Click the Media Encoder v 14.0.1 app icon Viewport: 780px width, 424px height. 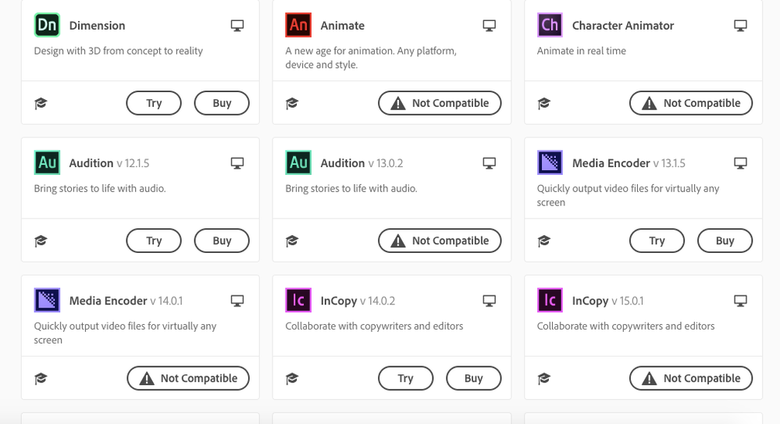pos(48,300)
